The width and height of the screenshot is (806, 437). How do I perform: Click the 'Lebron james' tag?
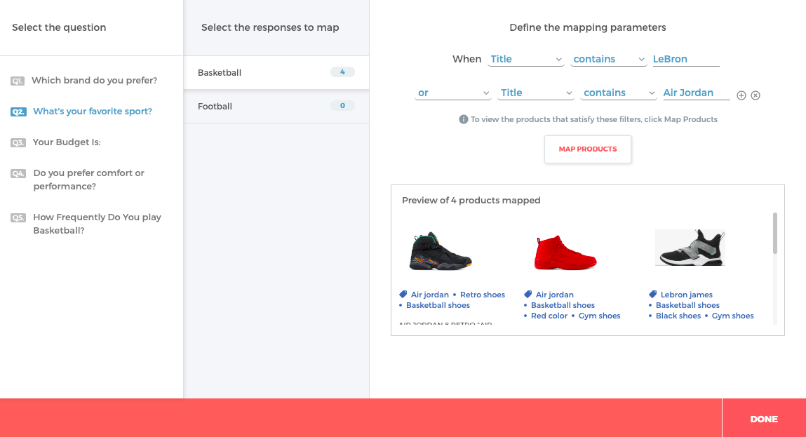pyautogui.click(x=686, y=295)
